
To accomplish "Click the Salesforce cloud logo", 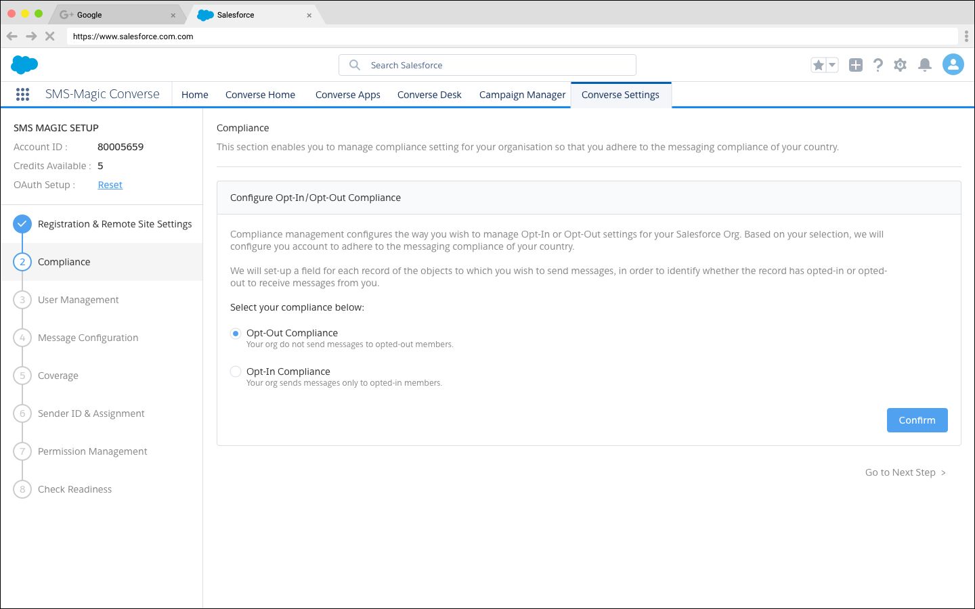I will (x=24, y=65).
